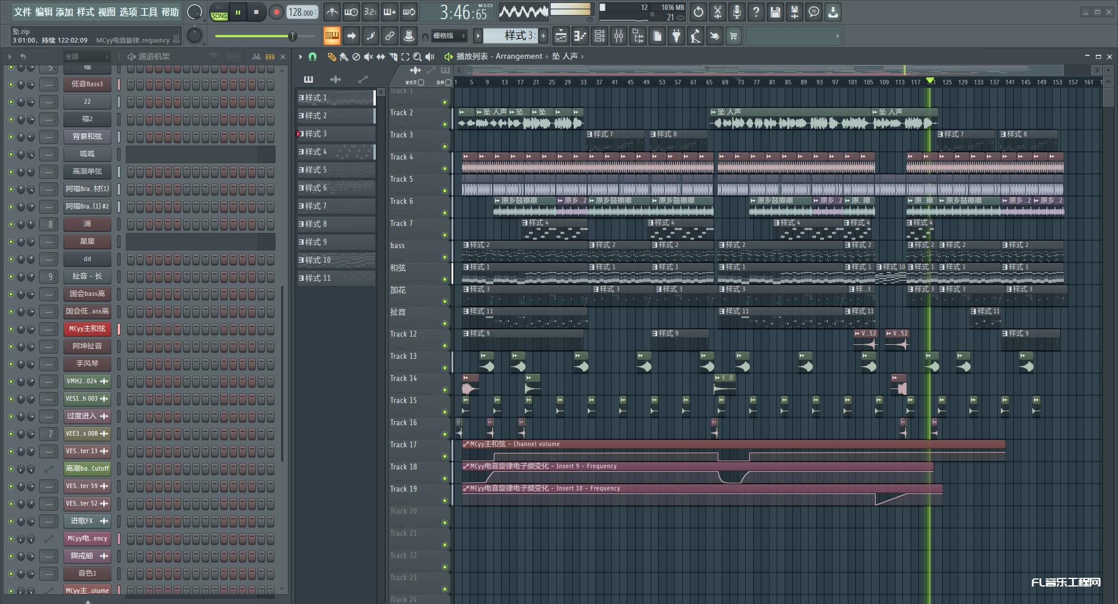This screenshot has height=604, width=1118.
Task: Toggle the first step of 国会bass高
Action: coord(131,294)
